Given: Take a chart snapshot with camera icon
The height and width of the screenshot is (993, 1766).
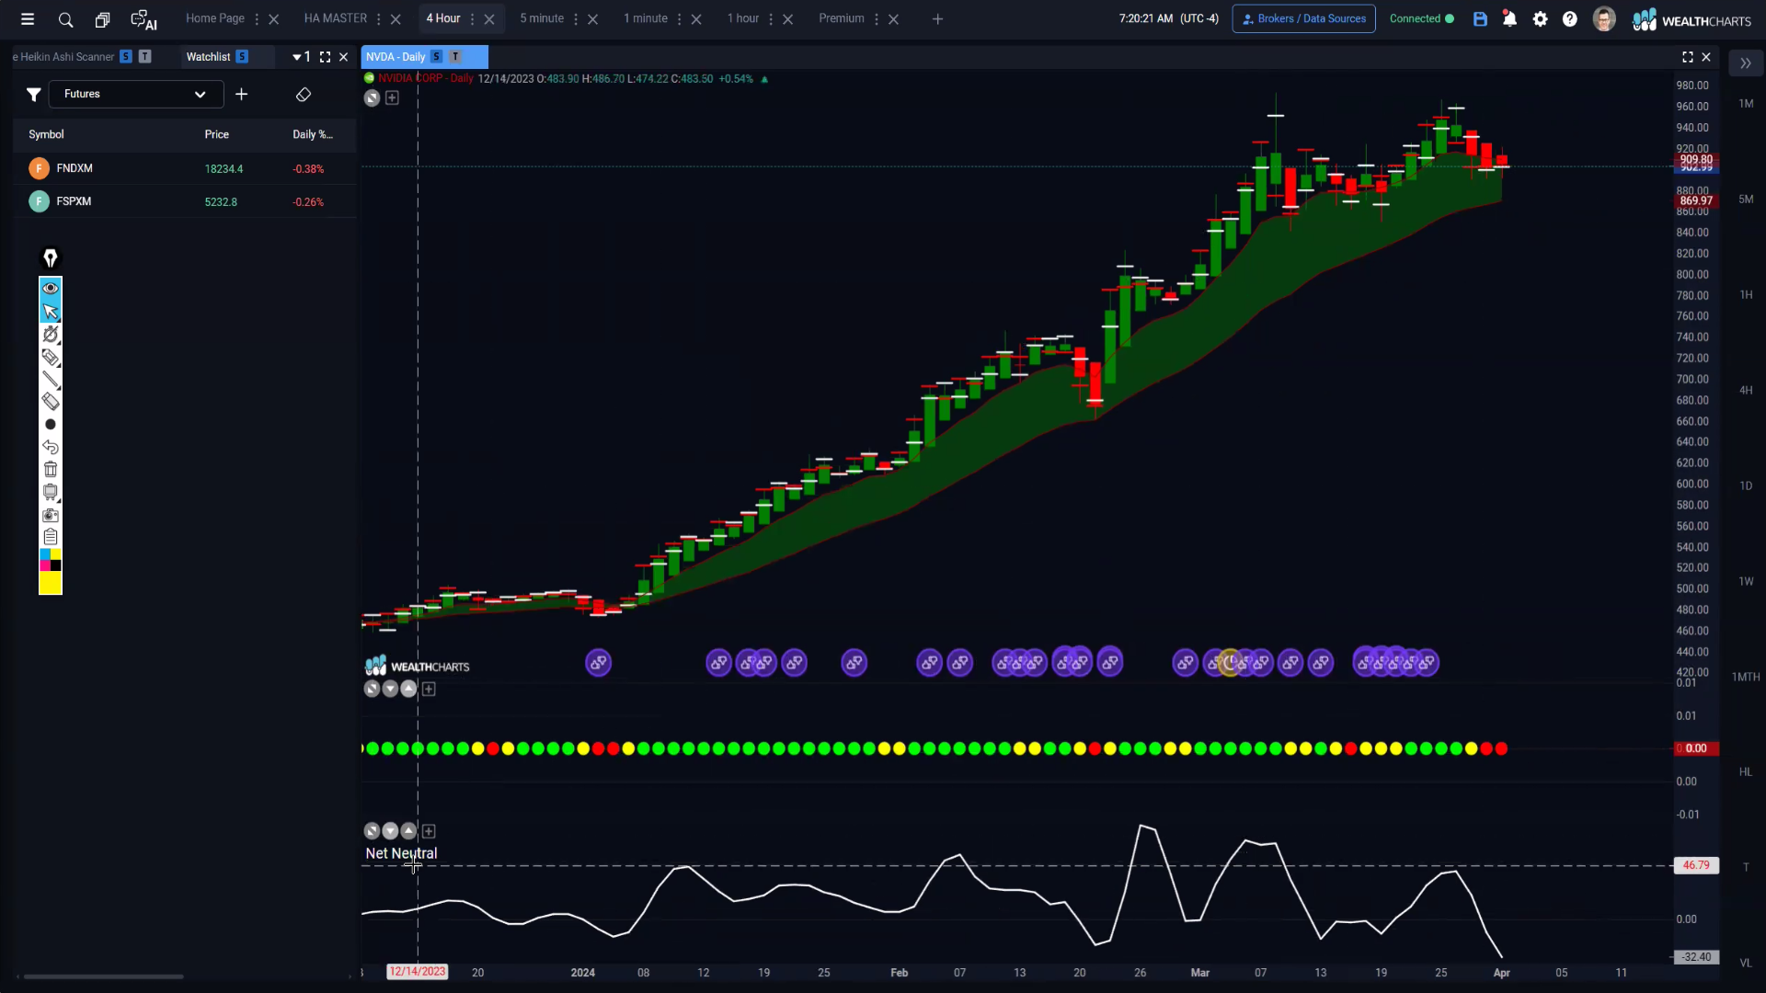Looking at the screenshot, I should pyautogui.click(x=51, y=515).
